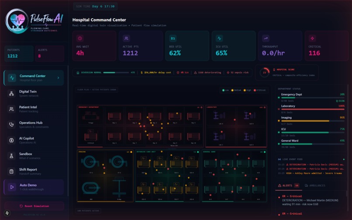352x220 pixels.
Task: Click the Imaging 86% utilization bar
Action: click(313, 121)
